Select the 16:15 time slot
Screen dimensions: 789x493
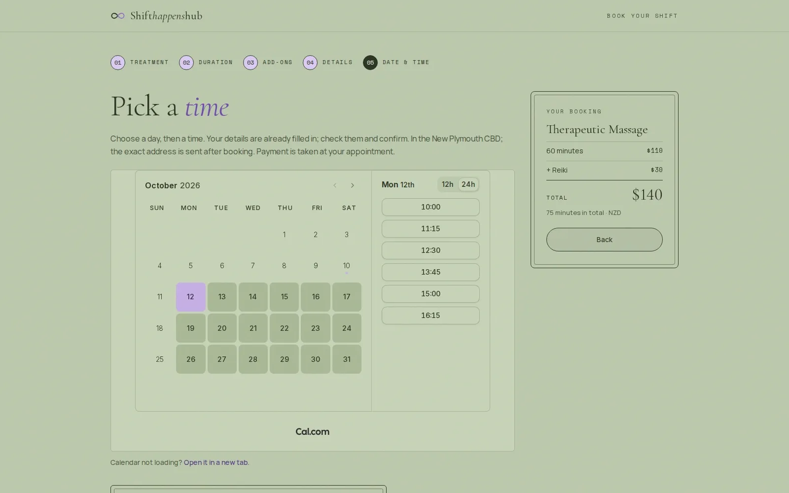tap(430, 316)
